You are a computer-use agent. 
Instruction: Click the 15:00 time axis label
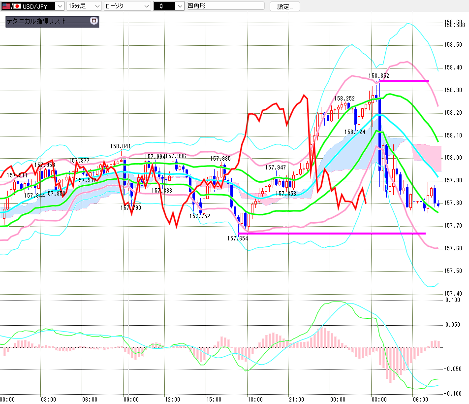coord(214,400)
